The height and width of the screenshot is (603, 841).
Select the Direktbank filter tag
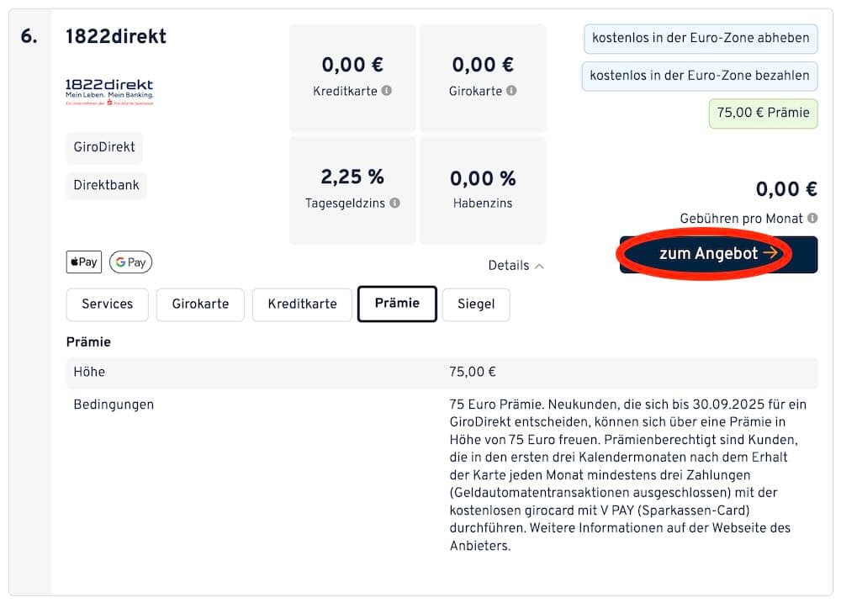pyautogui.click(x=106, y=186)
